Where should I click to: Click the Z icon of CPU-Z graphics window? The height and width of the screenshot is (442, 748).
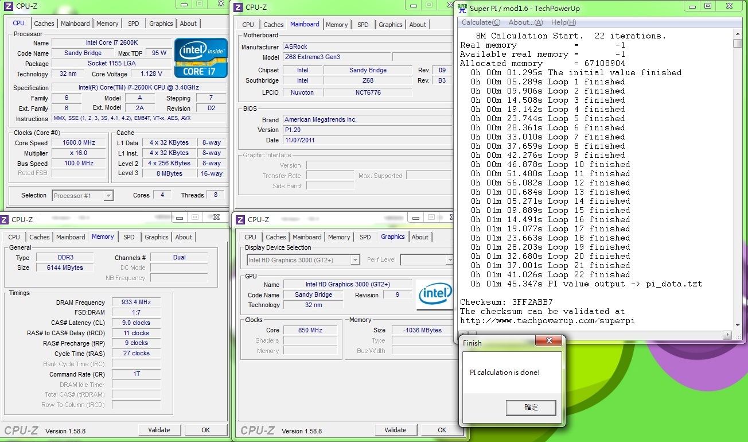point(241,219)
